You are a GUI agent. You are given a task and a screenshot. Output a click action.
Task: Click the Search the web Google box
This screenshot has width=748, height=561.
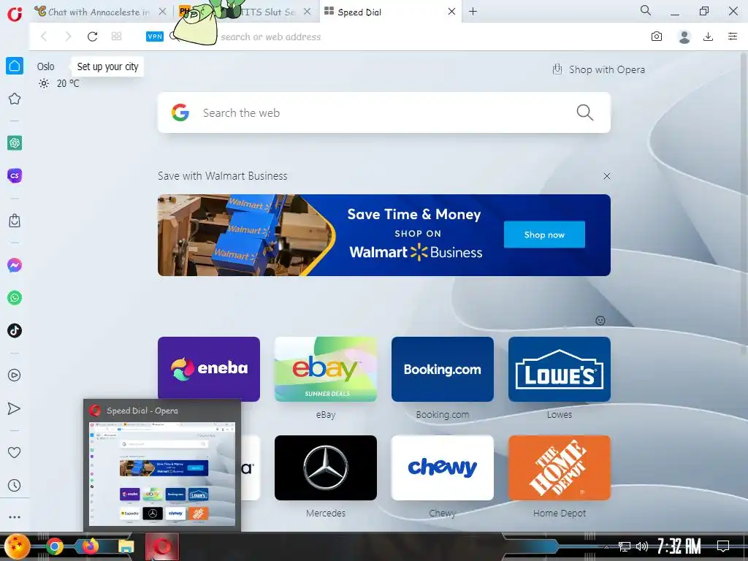click(x=384, y=112)
